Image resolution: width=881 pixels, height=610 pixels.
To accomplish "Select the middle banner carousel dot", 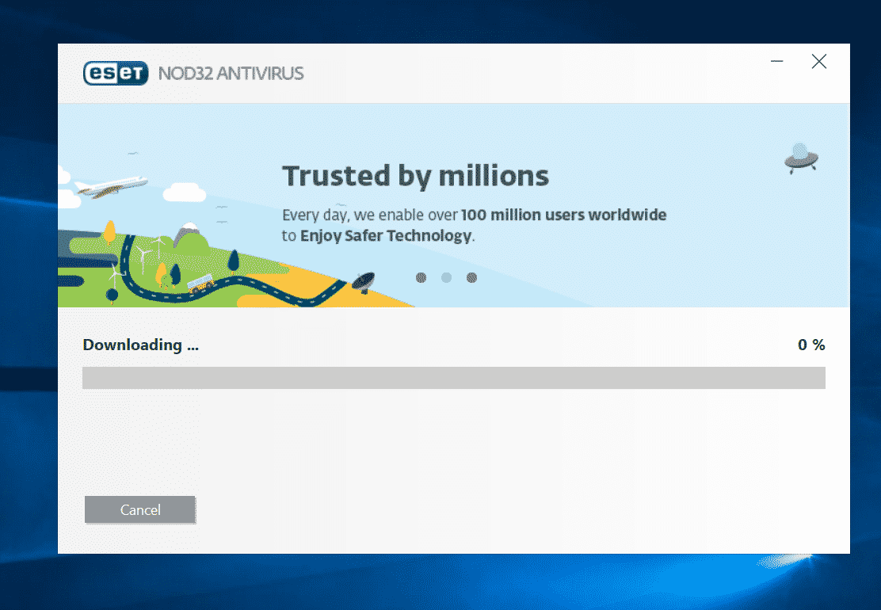I will pos(447,277).
